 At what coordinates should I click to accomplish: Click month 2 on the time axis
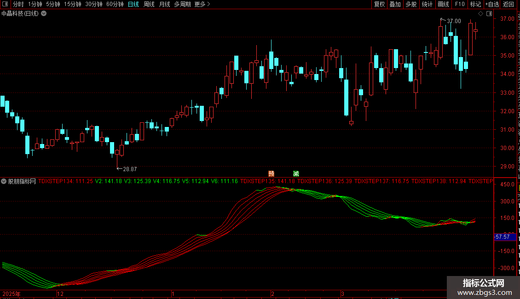point(272,293)
